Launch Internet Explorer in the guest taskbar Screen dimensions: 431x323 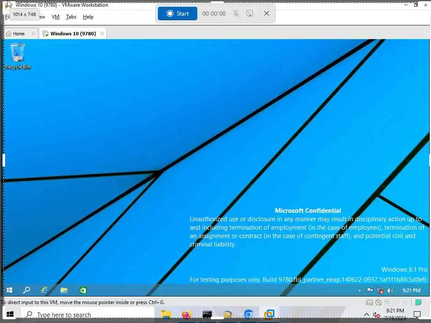(45, 290)
